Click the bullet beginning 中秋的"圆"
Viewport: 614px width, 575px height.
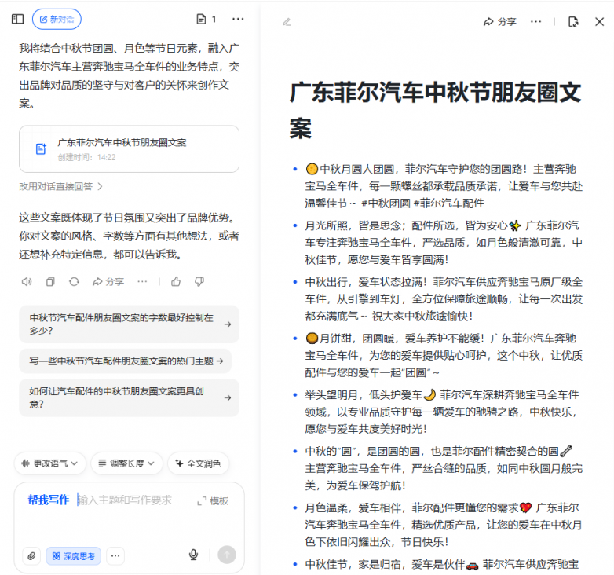point(444,468)
